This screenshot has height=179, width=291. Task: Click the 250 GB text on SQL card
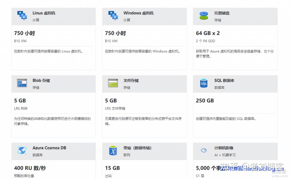(x=205, y=101)
